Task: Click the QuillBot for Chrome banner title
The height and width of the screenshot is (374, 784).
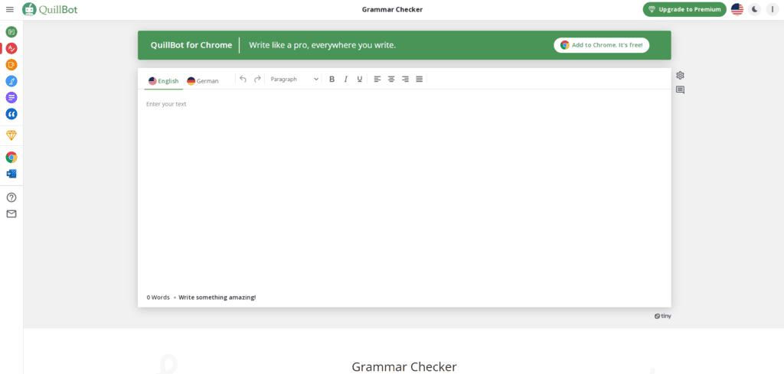Action: (191, 45)
